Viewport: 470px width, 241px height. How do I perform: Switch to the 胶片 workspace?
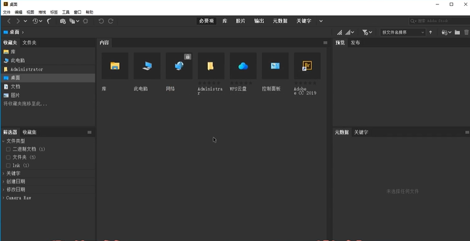(240, 21)
